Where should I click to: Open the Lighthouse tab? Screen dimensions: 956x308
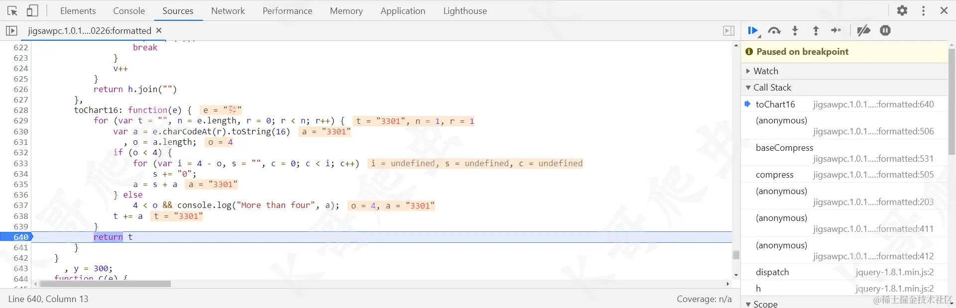(x=465, y=10)
